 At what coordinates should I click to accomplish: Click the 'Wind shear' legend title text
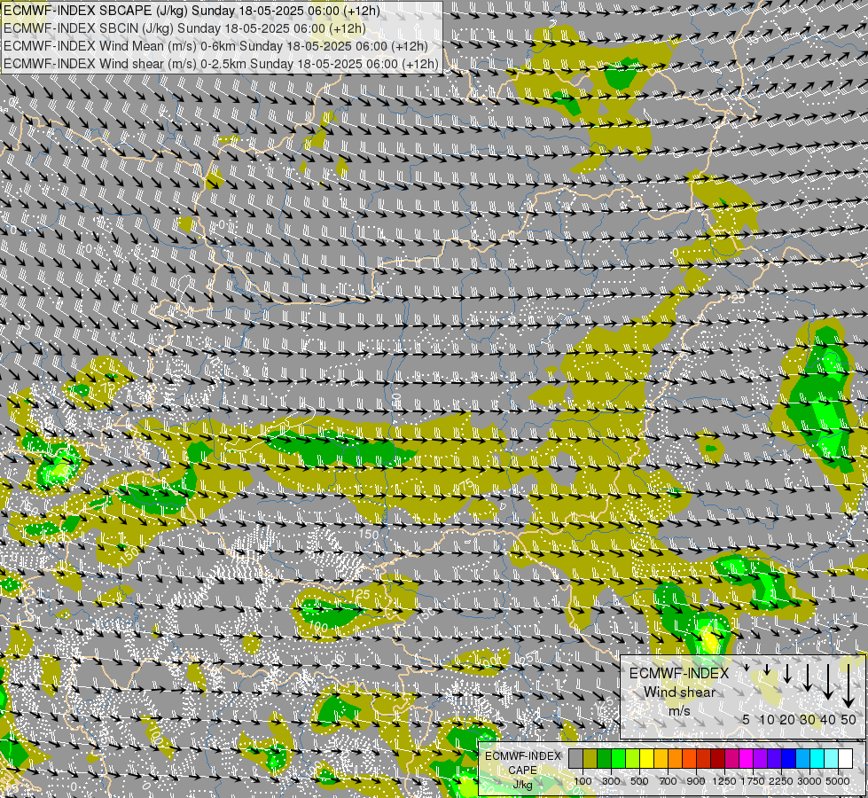coord(680,692)
